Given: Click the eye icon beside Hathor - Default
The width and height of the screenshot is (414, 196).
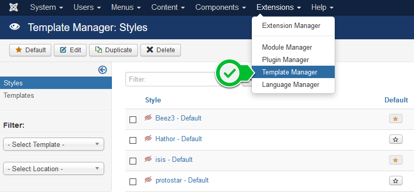Looking at the screenshot, I should pos(148,138).
